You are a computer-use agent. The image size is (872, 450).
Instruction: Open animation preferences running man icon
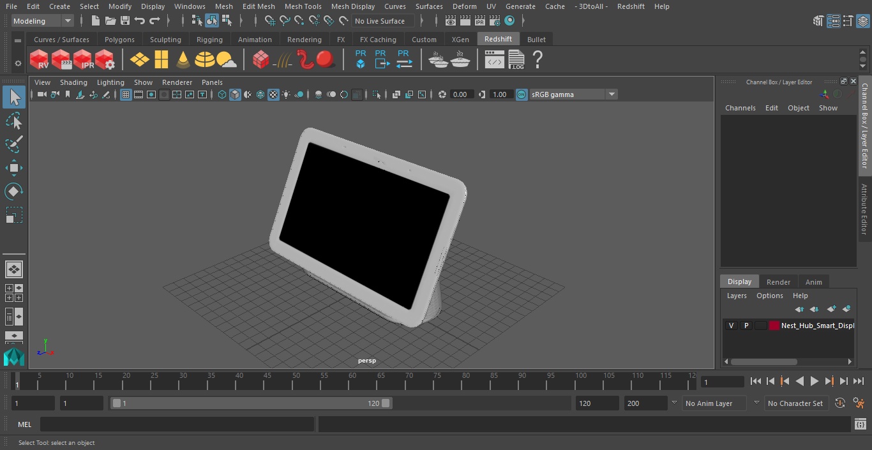point(859,403)
